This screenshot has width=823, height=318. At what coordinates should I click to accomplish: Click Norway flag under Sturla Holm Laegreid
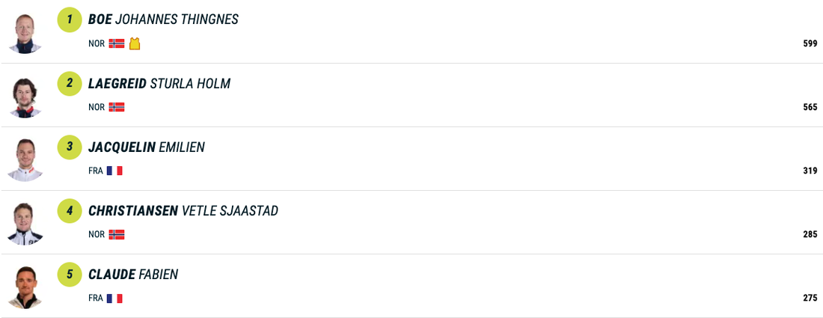point(116,107)
